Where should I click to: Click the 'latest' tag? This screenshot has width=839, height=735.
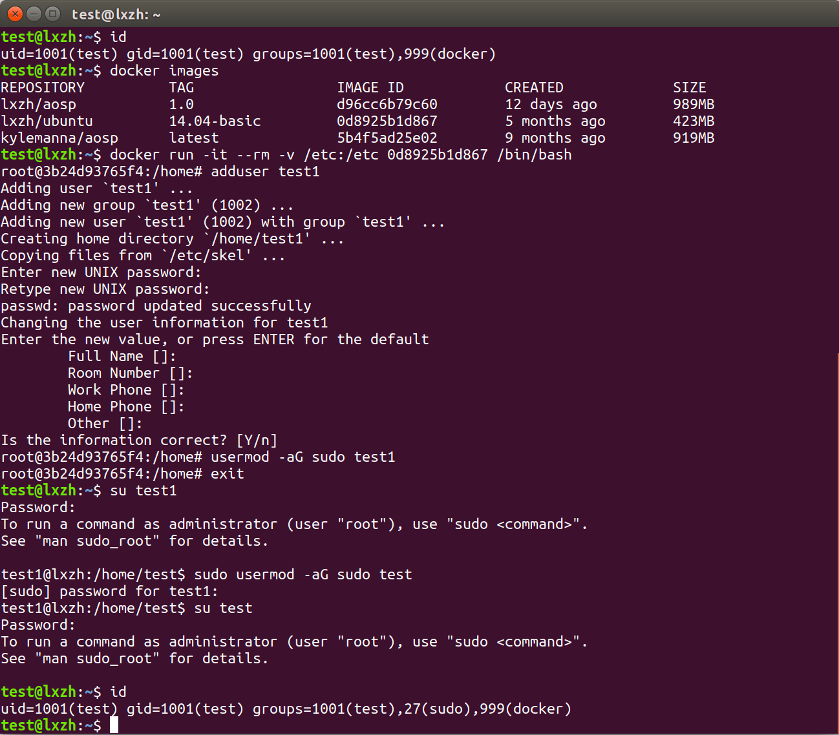coord(194,138)
